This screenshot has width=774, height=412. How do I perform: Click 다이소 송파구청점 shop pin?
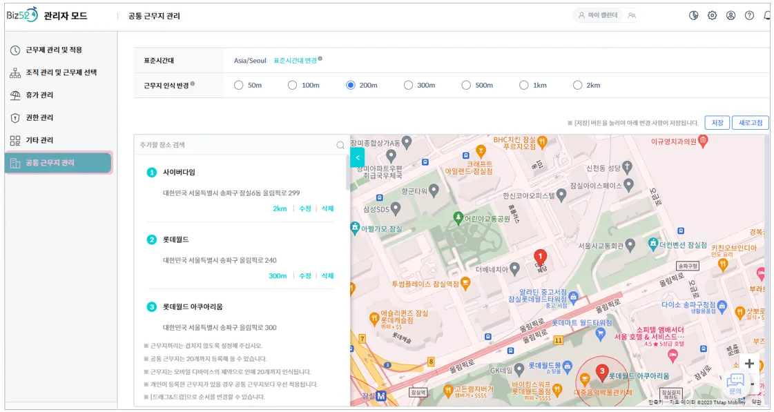point(722,306)
